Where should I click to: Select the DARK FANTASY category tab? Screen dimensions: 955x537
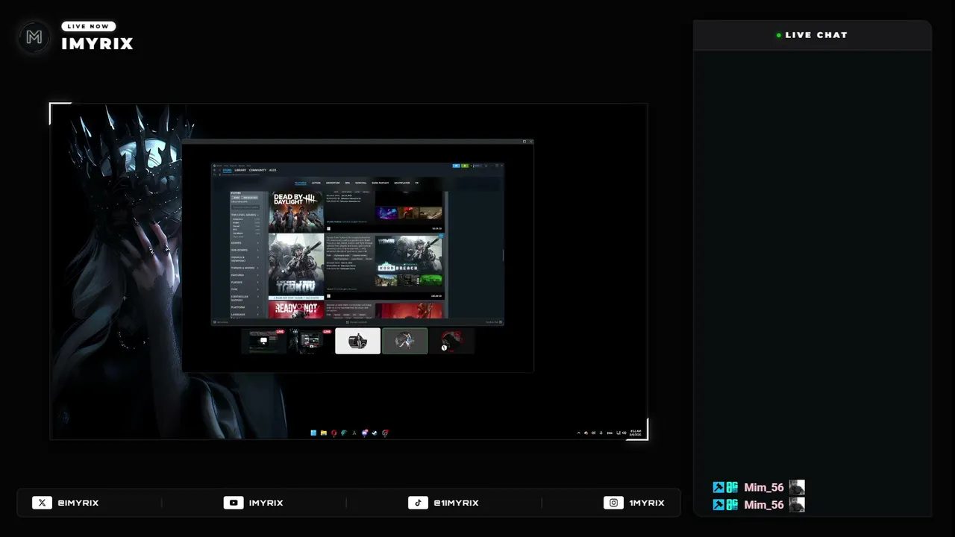pos(381,183)
